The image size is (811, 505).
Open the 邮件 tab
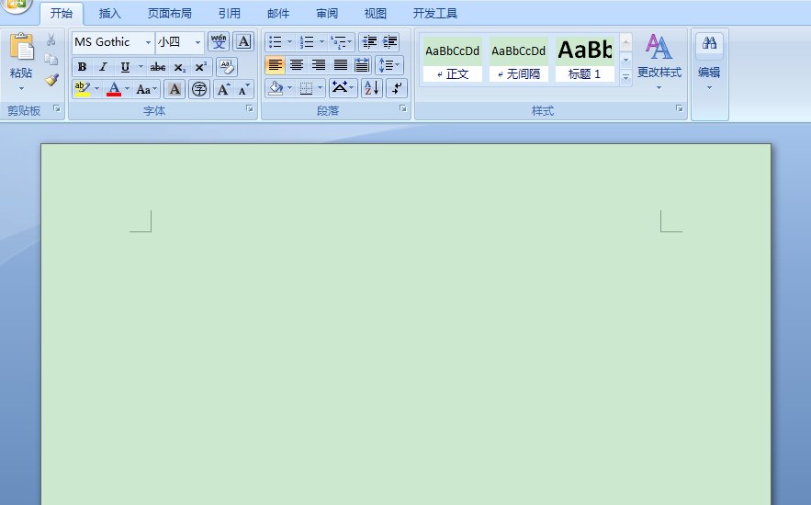tap(278, 14)
